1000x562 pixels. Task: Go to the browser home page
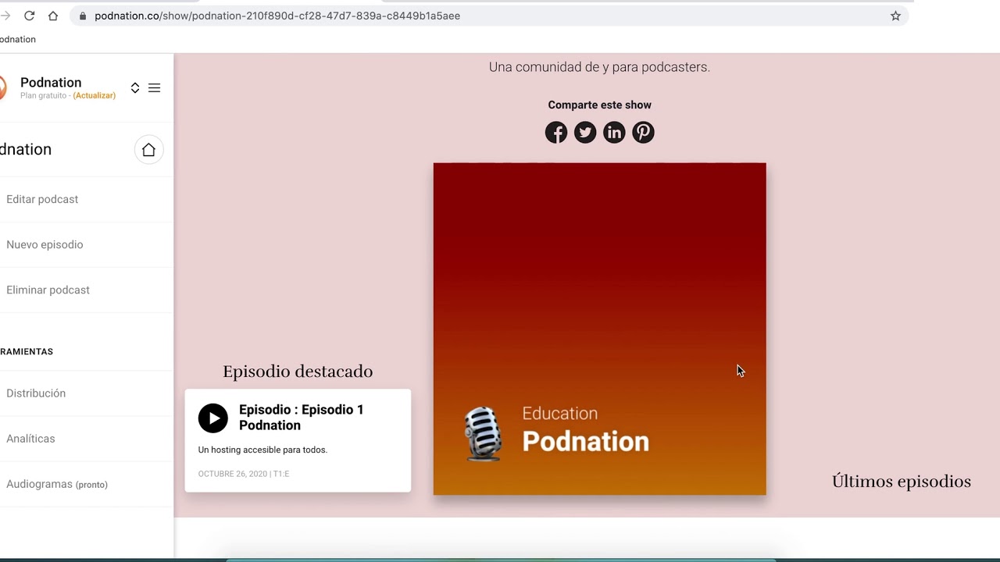(x=53, y=16)
